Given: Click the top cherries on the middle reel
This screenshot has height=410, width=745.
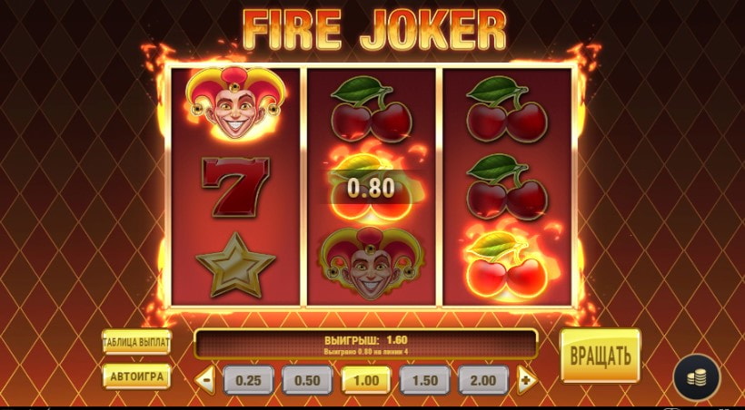Looking at the screenshot, I should coord(371,108).
